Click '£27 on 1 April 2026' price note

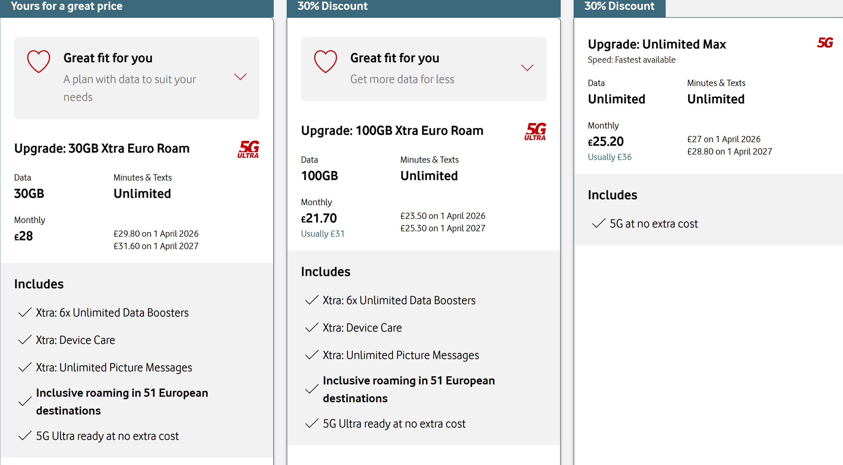pyautogui.click(x=724, y=139)
